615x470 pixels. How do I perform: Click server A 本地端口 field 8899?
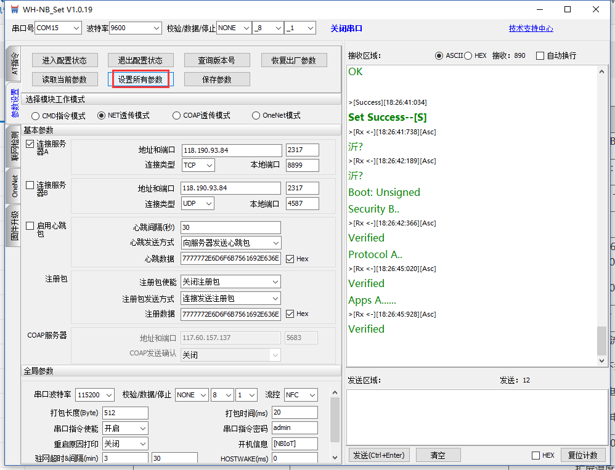pos(303,166)
